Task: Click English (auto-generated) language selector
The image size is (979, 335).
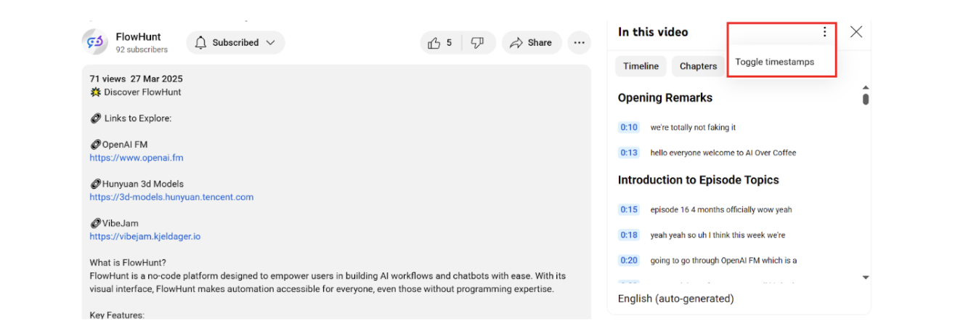Action: [x=675, y=299]
